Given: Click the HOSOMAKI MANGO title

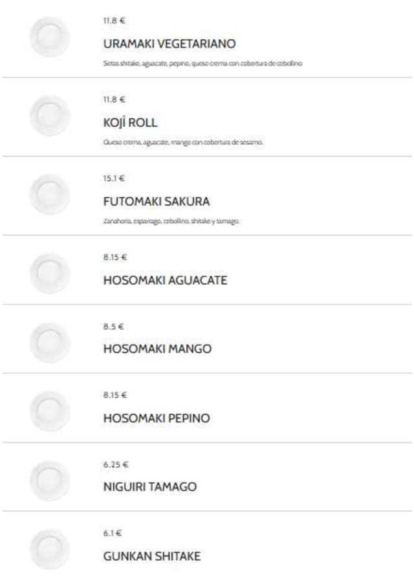Looking at the screenshot, I should 157,349.
